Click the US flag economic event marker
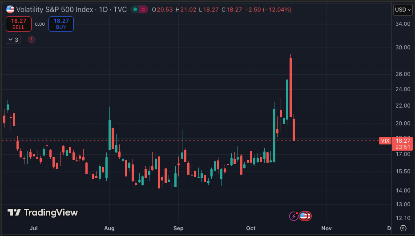 [x=305, y=216]
